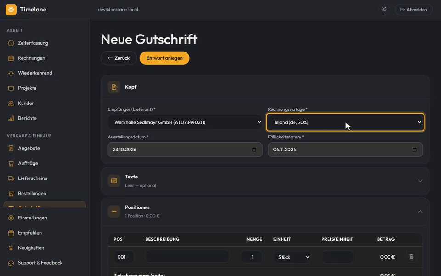This screenshot has height=276, width=441.
Task: Open Aufträge via the cart icon
Action: coord(11,163)
